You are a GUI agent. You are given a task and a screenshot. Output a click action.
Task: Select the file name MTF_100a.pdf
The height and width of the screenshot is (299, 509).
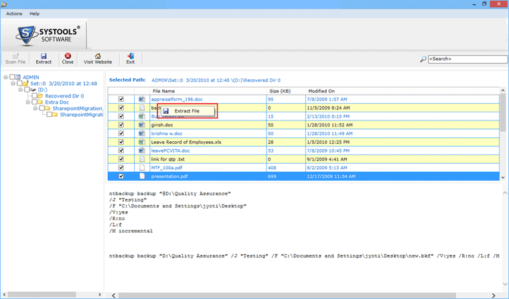click(x=167, y=168)
